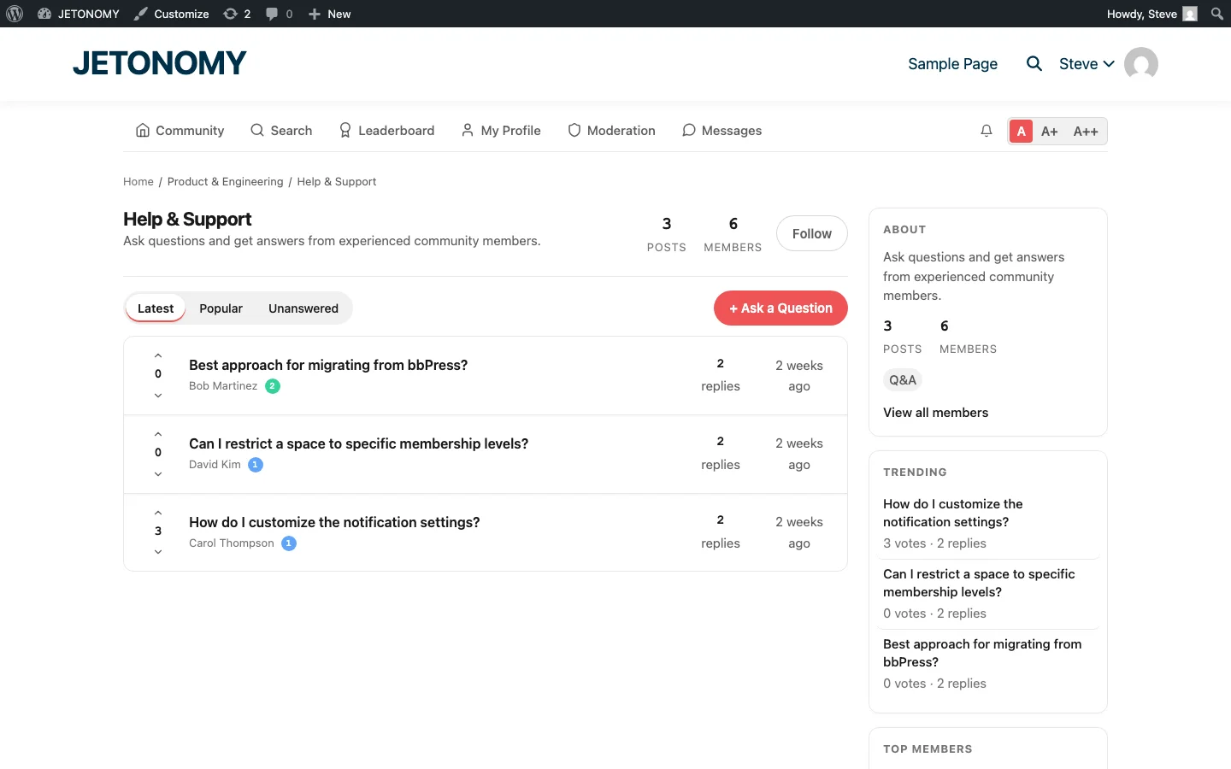Image resolution: width=1231 pixels, height=769 pixels.
Task: Switch to the Popular tab
Action: (x=221, y=308)
